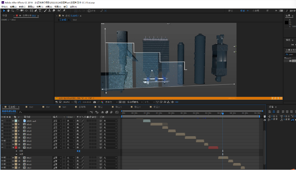This screenshot has width=296, height=170.
Task: Hide layer 9 using its eye icon
Action: [x=2, y=134]
